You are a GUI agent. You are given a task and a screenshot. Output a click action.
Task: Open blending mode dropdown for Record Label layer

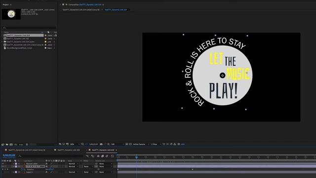point(74,164)
